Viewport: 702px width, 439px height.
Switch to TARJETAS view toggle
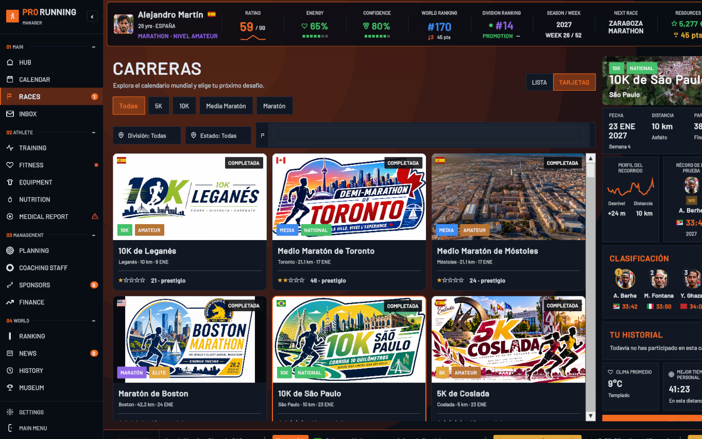pos(574,82)
